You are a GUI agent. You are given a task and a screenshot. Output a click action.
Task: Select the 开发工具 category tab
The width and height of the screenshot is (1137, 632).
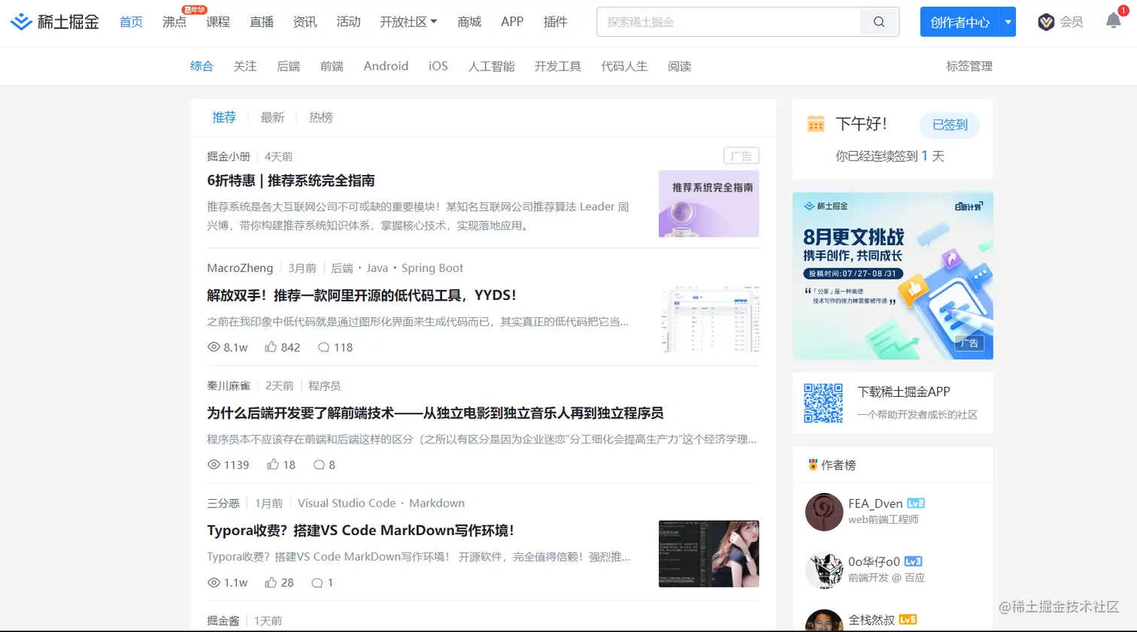(x=558, y=66)
